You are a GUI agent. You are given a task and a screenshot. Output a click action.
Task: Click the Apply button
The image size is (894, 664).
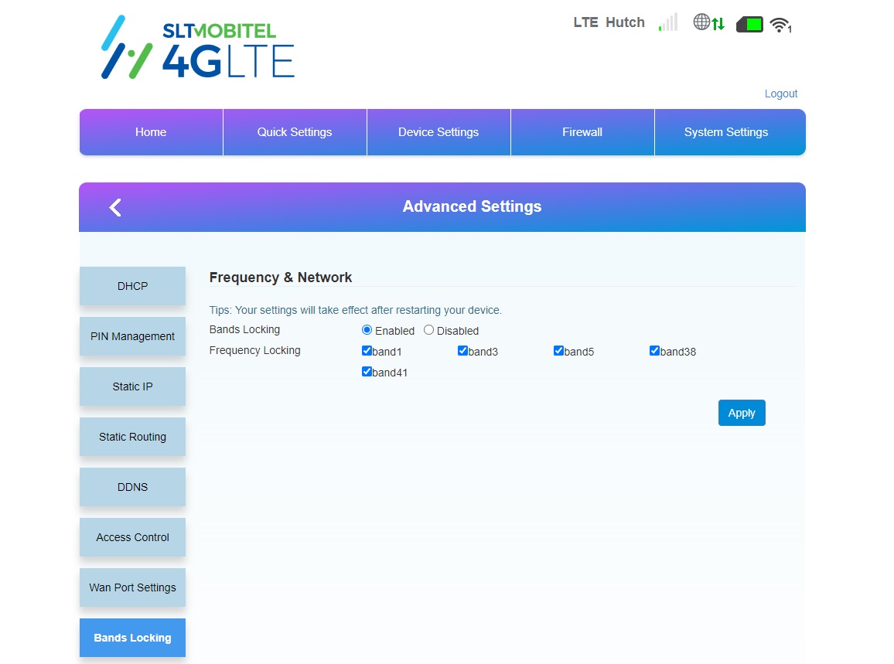coord(741,413)
